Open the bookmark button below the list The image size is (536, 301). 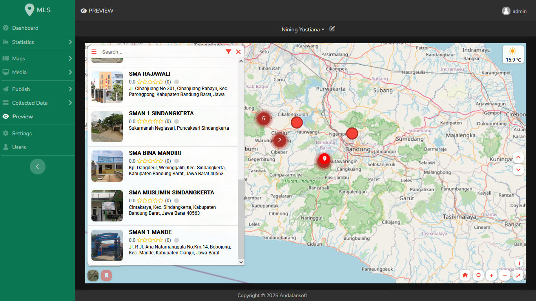[106, 276]
